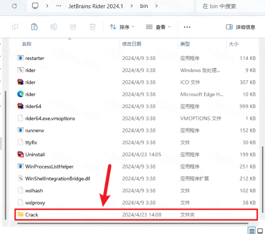Sort by the 名称 column header

click(x=27, y=44)
